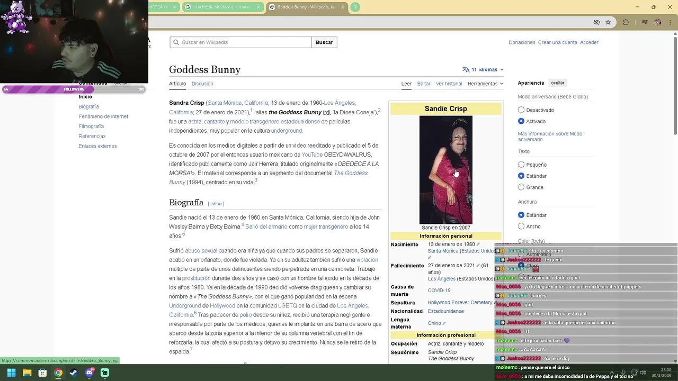
Task: Select Desactivado for Modo aniversario
Action: [x=521, y=110]
